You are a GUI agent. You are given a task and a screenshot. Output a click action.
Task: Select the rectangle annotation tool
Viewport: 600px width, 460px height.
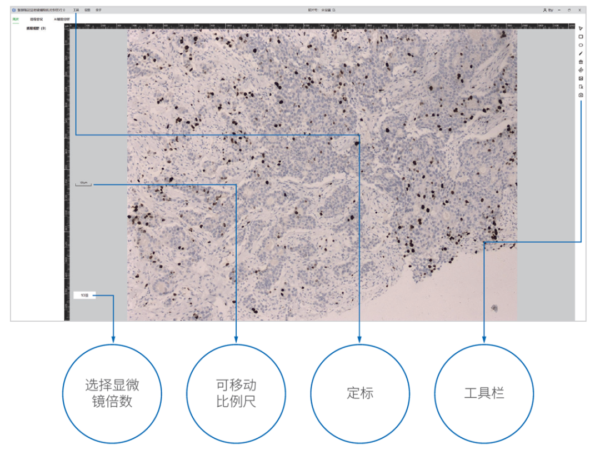[581, 37]
